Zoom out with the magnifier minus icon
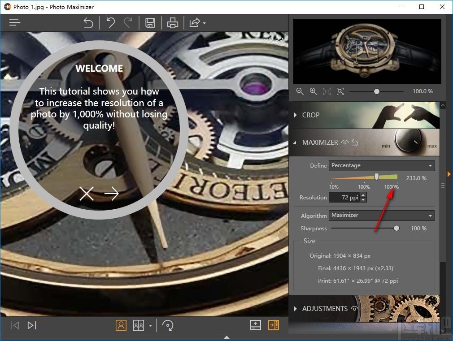Image resolution: width=453 pixels, height=341 pixels. click(x=300, y=91)
